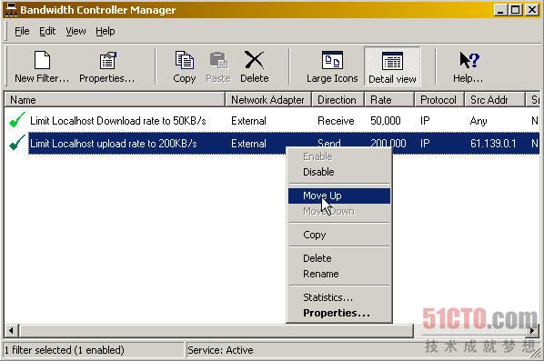Click the checkmark icon of upload filter

(17, 143)
